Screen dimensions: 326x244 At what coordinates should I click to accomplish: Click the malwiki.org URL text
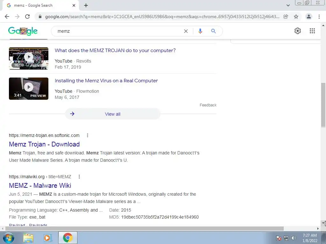27,177
